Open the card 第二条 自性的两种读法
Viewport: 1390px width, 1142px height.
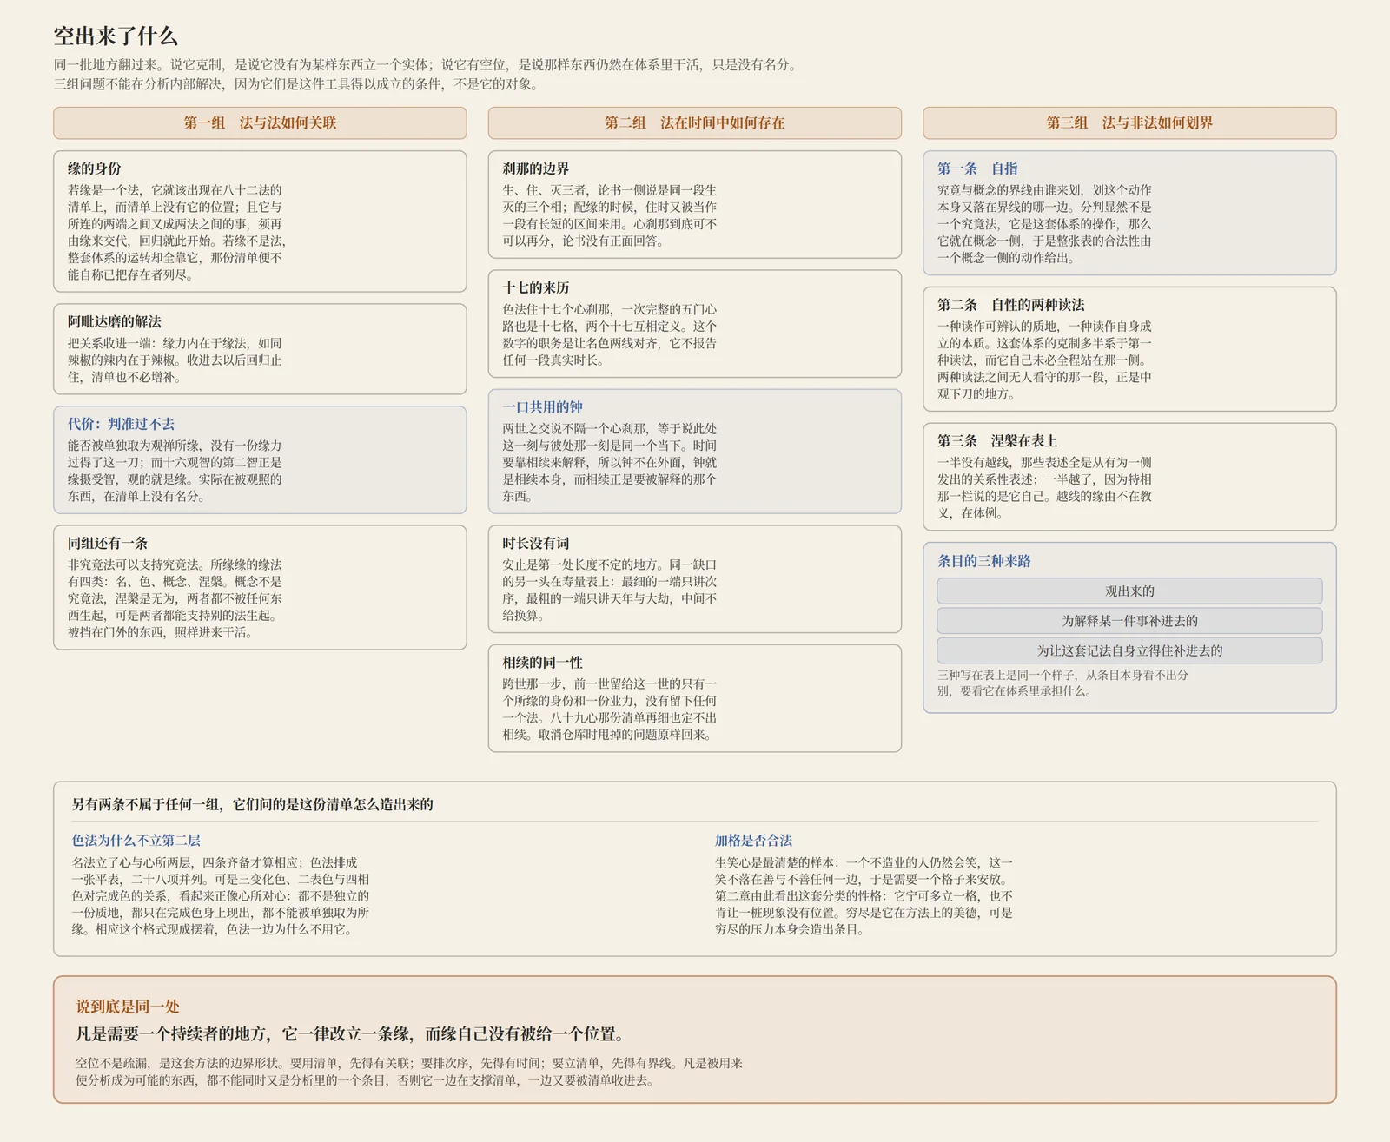pos(1129,349)
